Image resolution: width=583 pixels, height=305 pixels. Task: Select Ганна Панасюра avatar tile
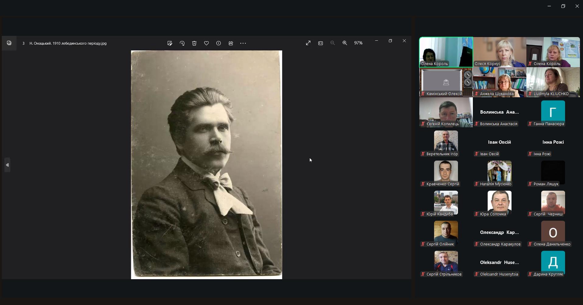coord(553,111)
